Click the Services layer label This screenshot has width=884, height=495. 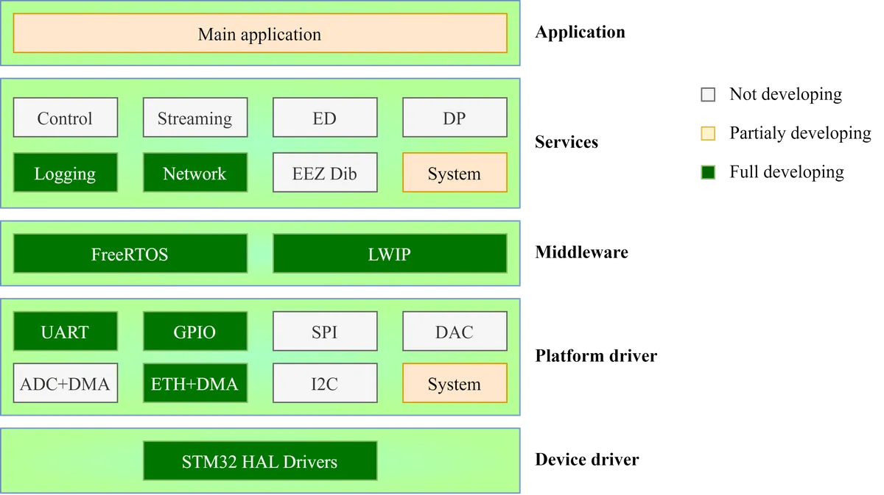[x=566, y=142]
